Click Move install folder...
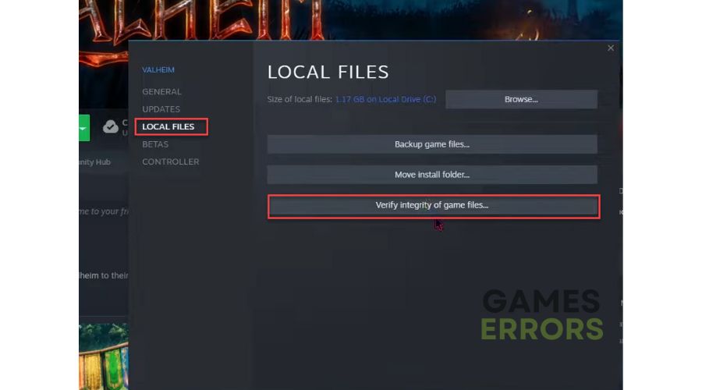The image size is (702, 390). click(x=432, y=175)
